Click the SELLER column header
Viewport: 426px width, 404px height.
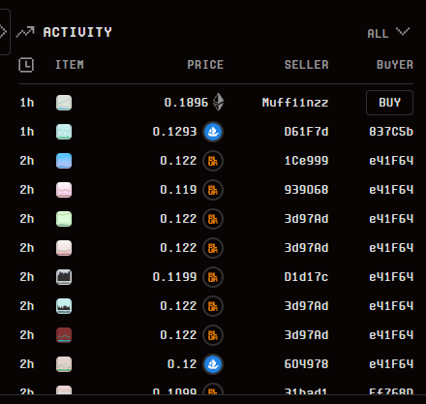coord(306,65)
